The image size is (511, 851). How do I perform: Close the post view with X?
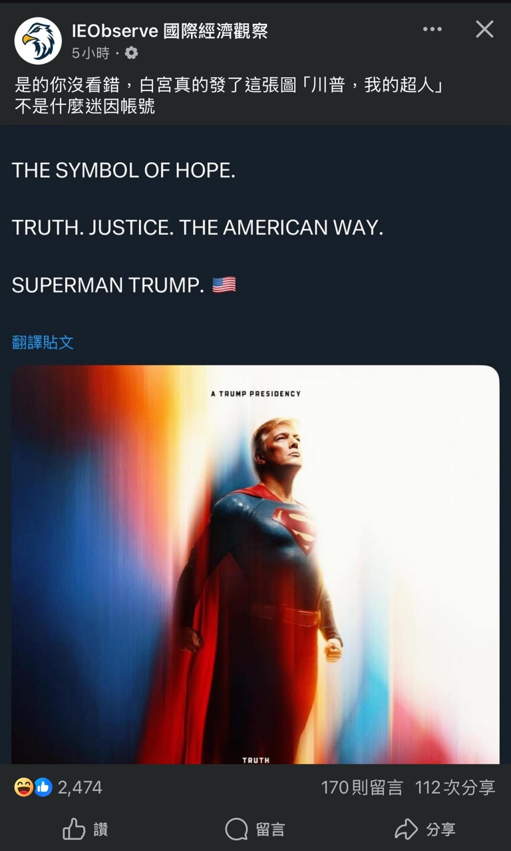click(484, 29)
